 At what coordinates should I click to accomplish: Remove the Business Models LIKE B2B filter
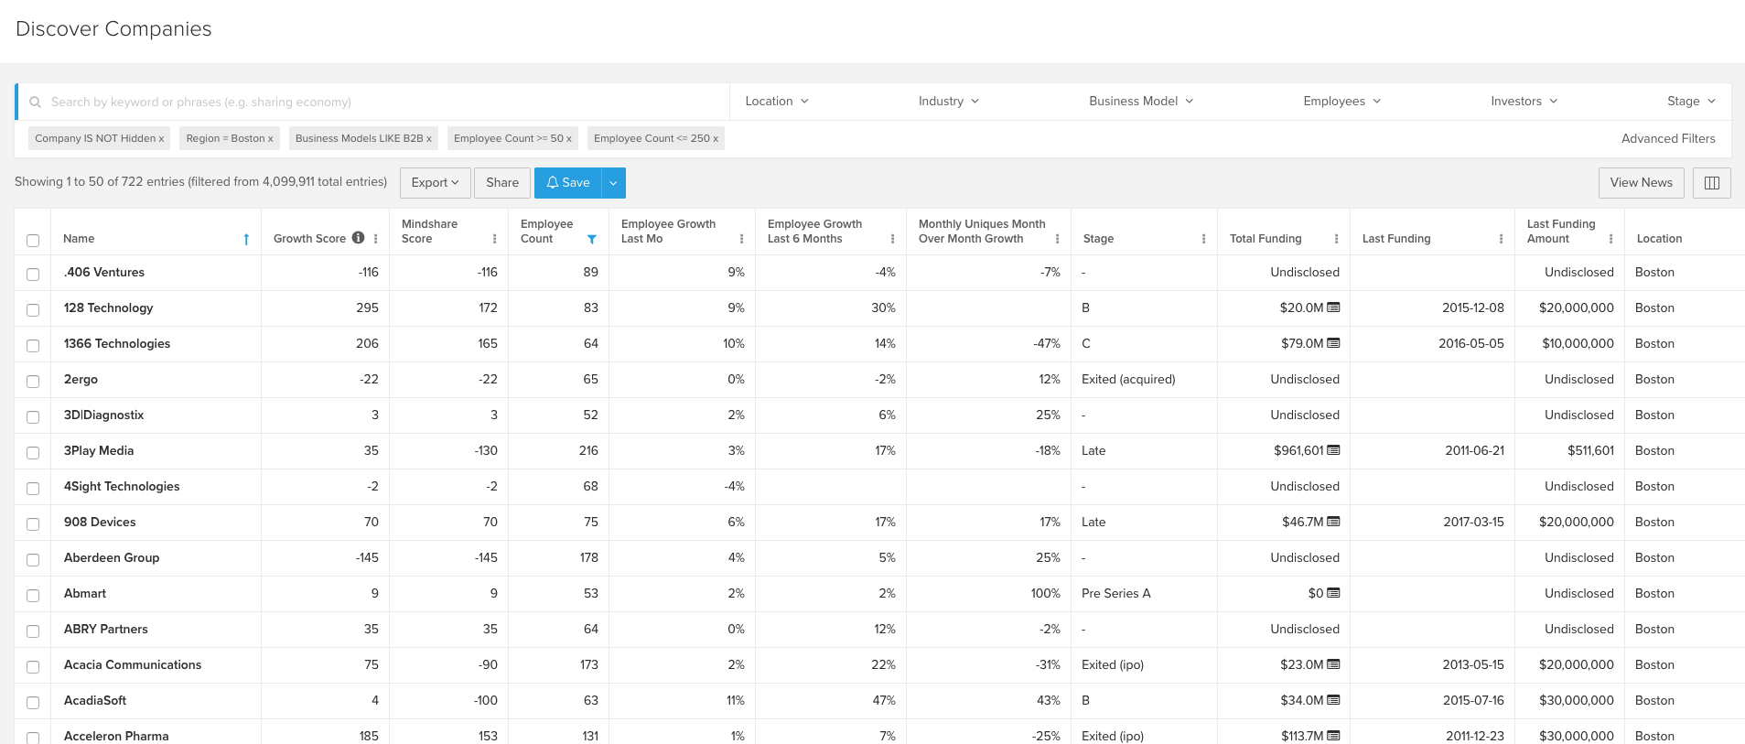point(428,139)
